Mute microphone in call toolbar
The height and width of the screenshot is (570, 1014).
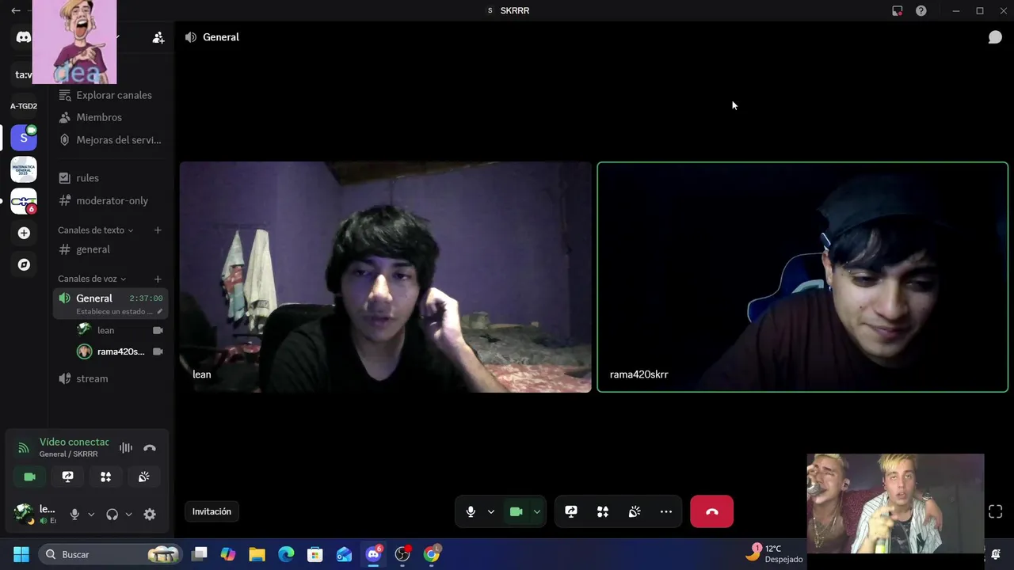(471, 511)
